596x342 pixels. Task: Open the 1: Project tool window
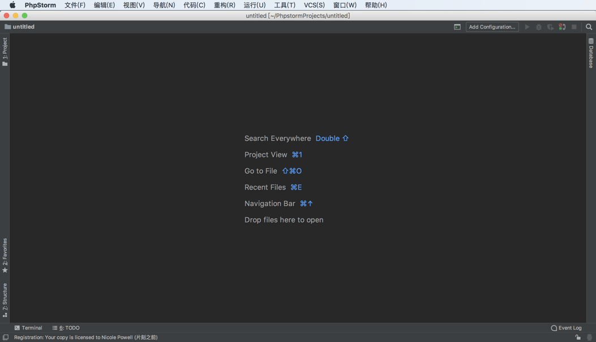tap(5, 52)
